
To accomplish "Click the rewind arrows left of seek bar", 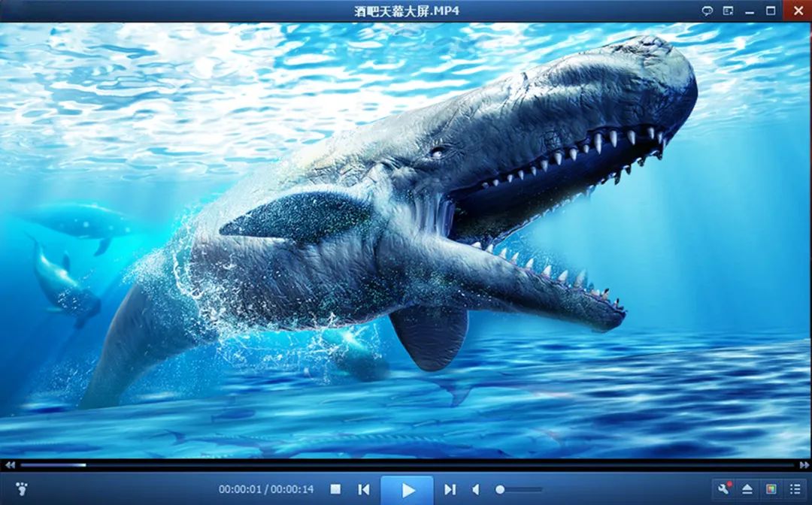I will coord(10,465).
